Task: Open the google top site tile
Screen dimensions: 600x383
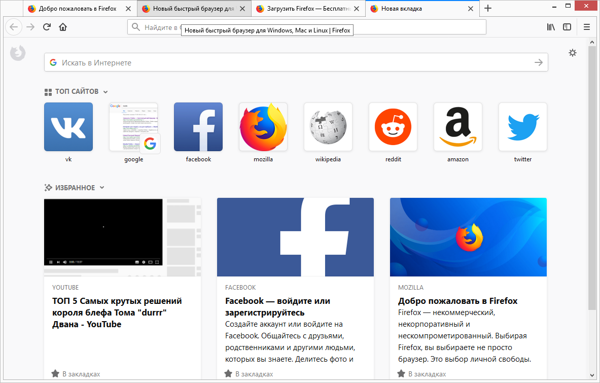Action: point(133,127)
